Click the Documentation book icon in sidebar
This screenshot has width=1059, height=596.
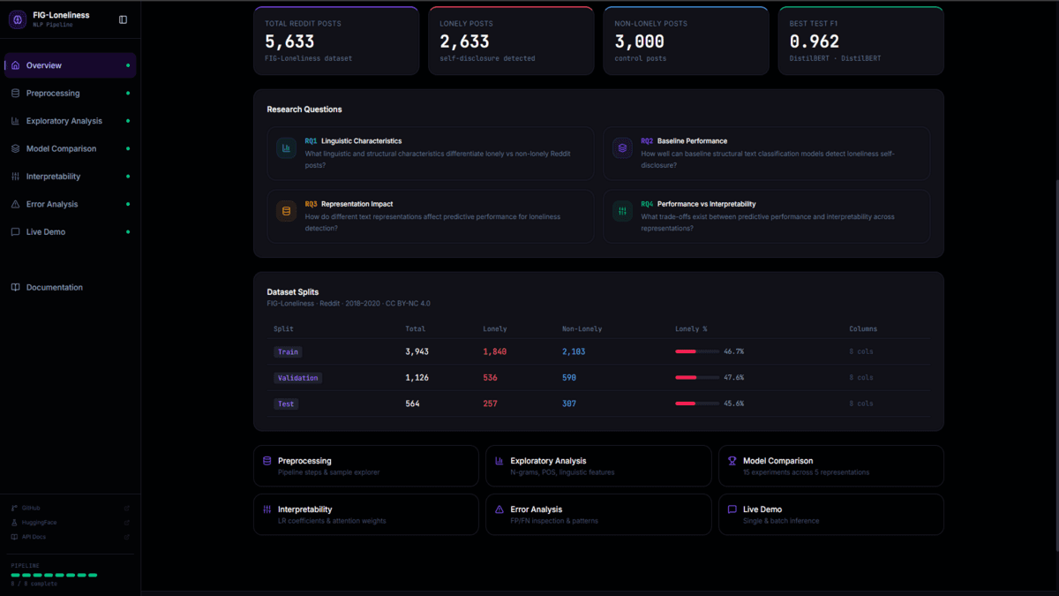click(x=15, y=287)
